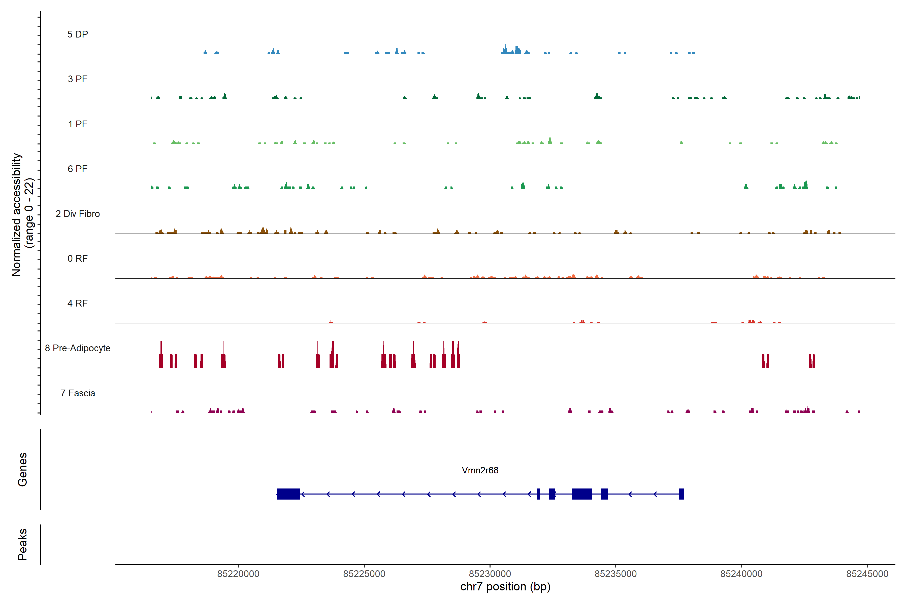Click the 85230000 axis tick label
This screenshot has height=604, width=907.
coord(490,574)
